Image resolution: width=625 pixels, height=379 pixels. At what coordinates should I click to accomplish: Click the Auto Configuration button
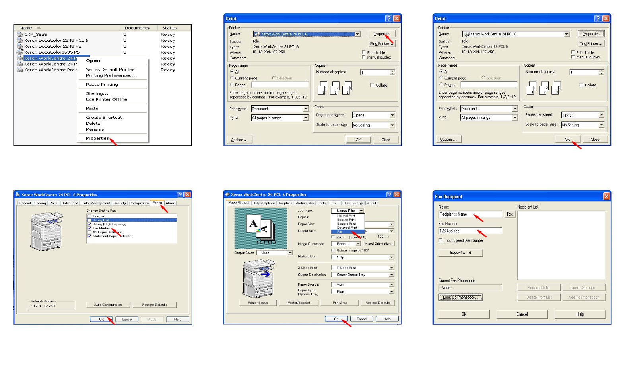click(x=108, y=305)
